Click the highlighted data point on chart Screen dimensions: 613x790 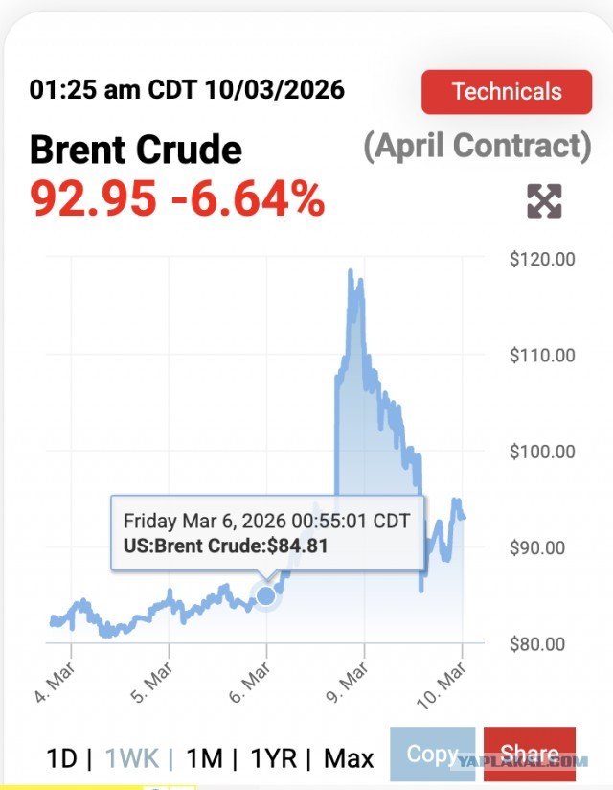point(266,595)
